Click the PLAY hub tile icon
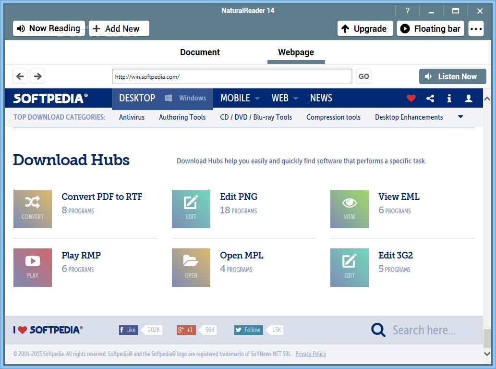 tap(33, 268)
